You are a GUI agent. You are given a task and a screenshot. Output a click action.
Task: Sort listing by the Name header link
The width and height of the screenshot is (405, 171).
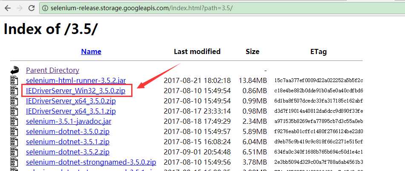click(91, 51)
